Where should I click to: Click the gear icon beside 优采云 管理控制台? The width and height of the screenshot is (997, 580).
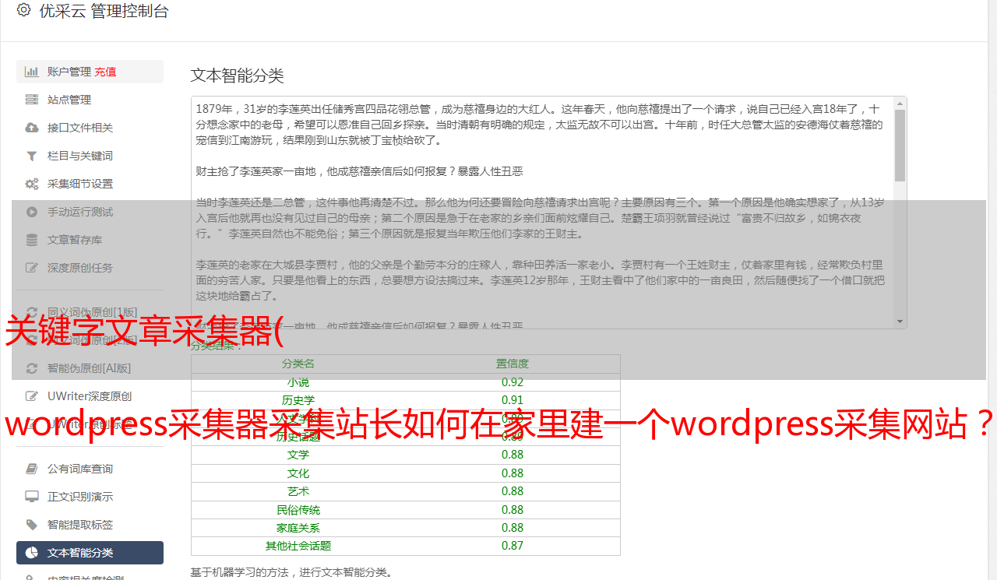point(23,10)
